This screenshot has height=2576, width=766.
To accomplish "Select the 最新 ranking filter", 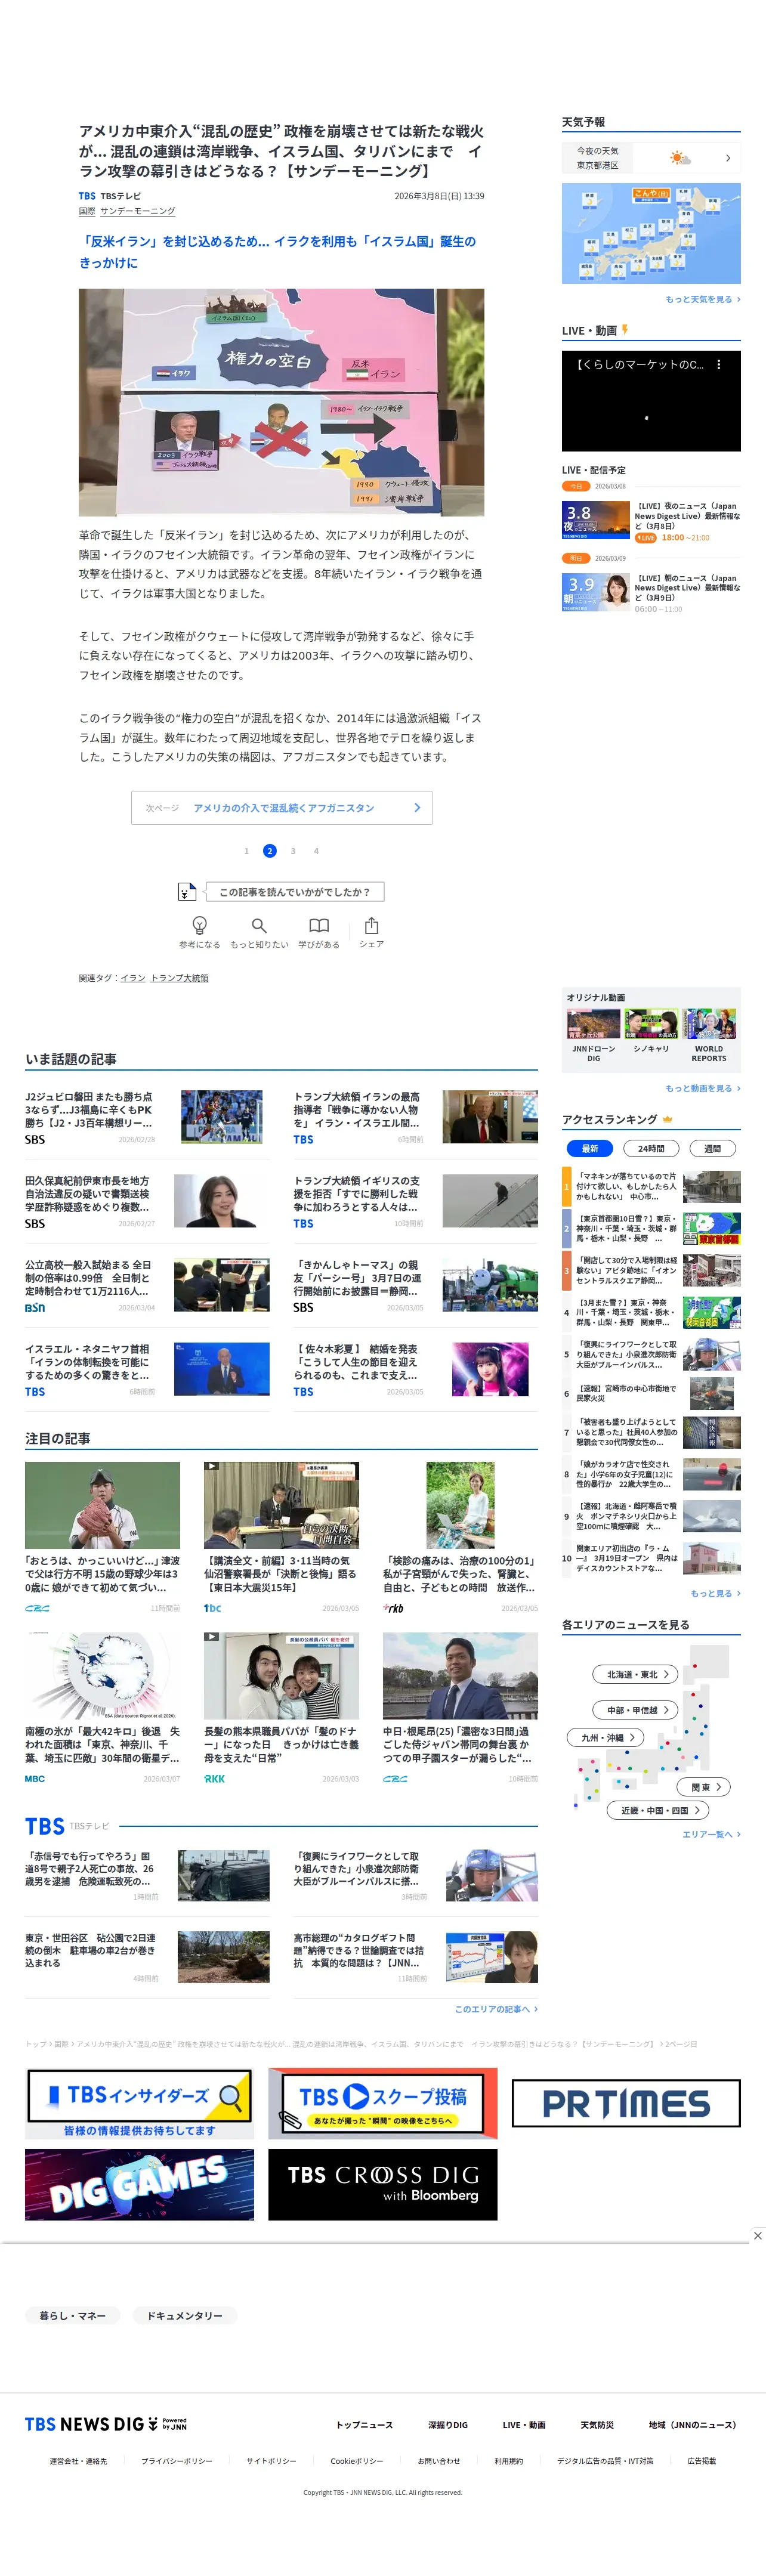I will pyautogui.click(x=590, y=1149).
